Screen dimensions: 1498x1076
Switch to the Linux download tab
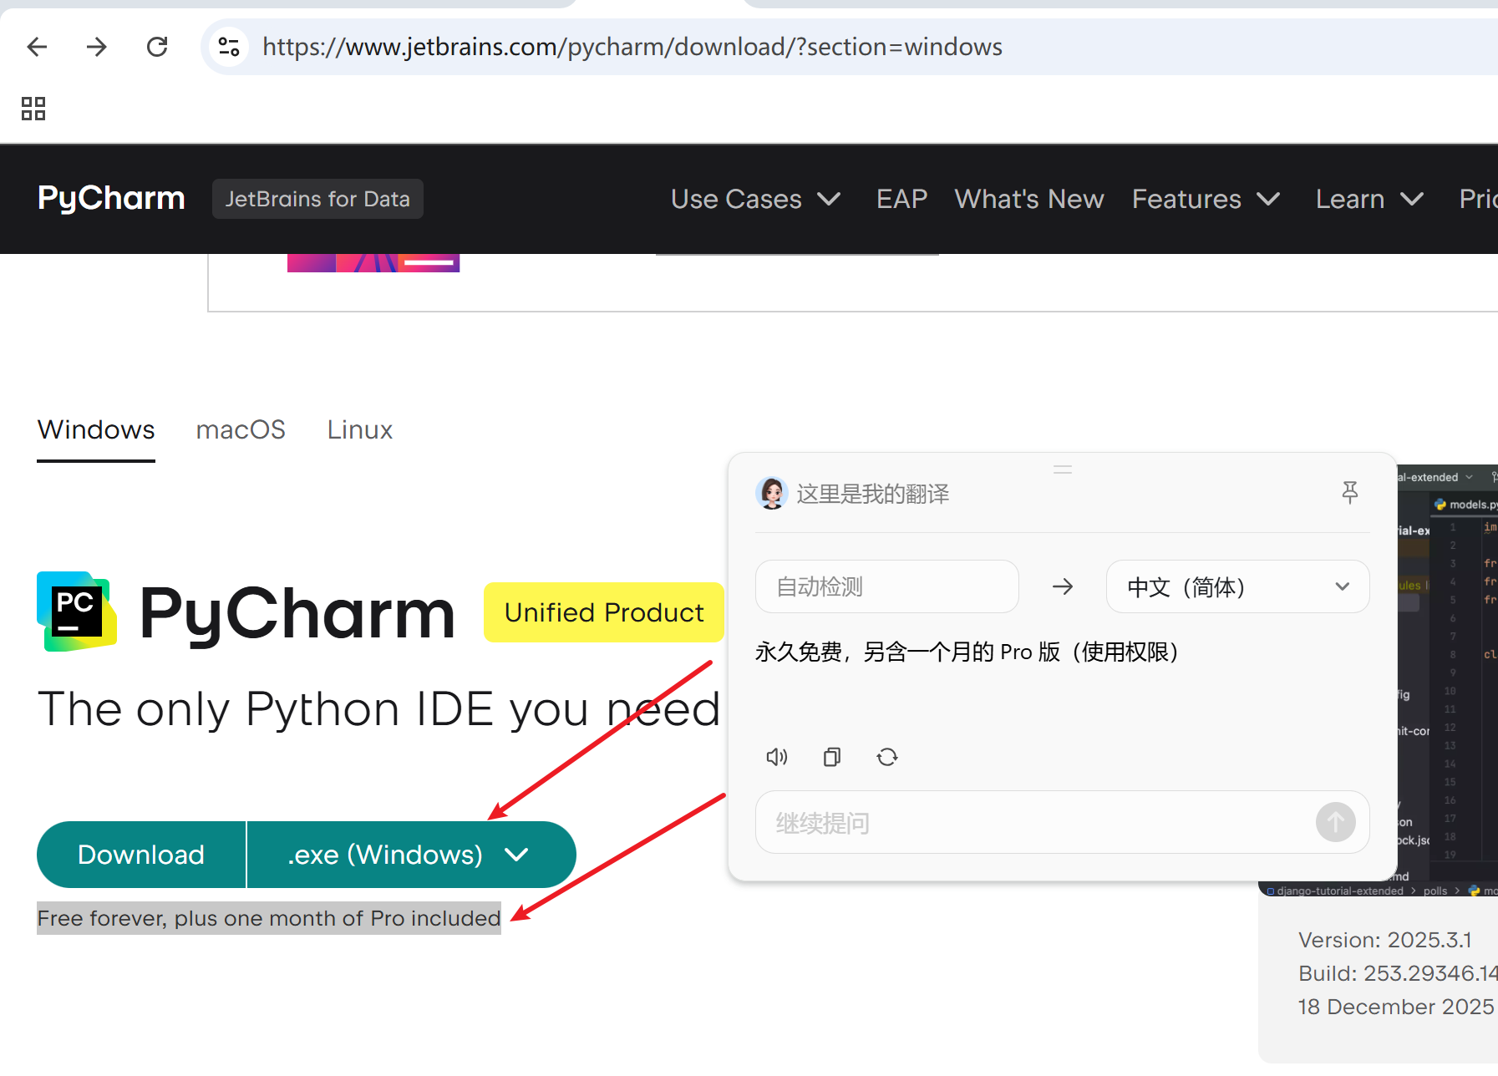[x=359, y=429]
